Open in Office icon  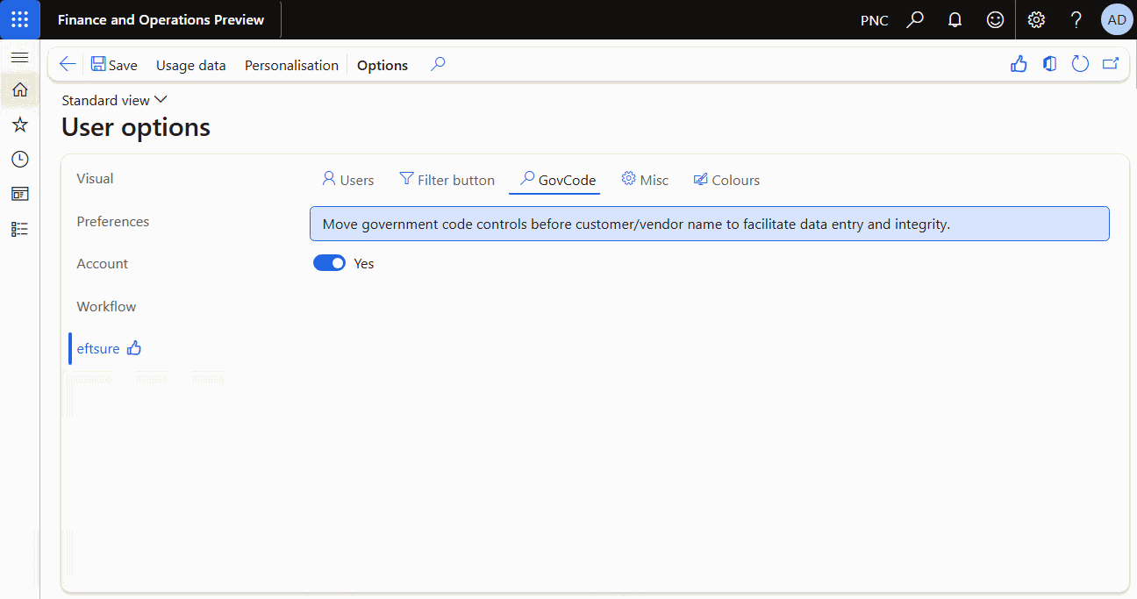coord(1050,64)
